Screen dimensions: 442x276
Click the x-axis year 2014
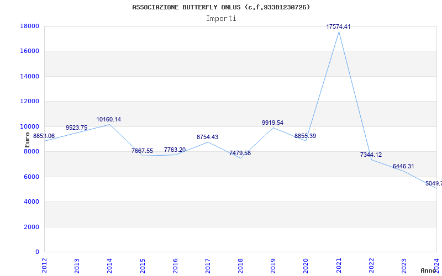(109, 266)
